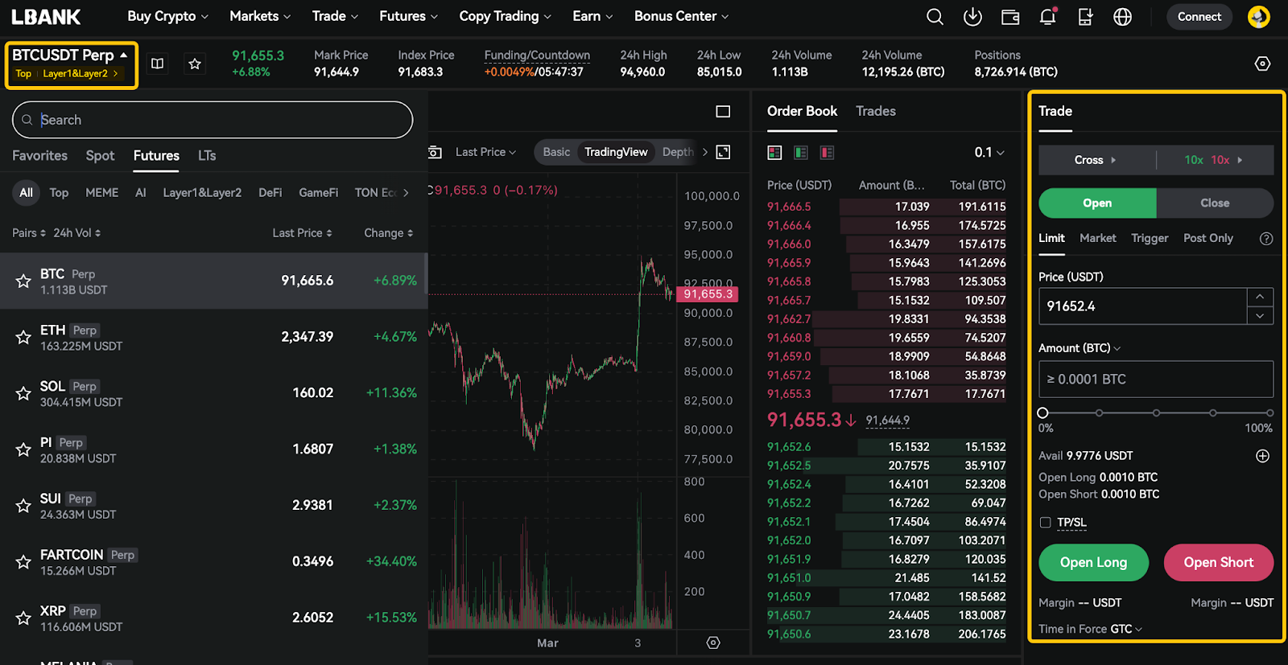Viewport: 1288px width, 665px height.
Task: Expand the Copy Trading menu
Action: [506, 16]
